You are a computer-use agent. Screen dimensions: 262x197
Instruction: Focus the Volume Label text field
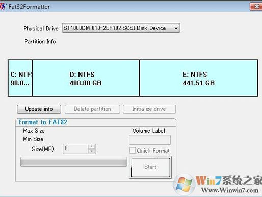150,140
